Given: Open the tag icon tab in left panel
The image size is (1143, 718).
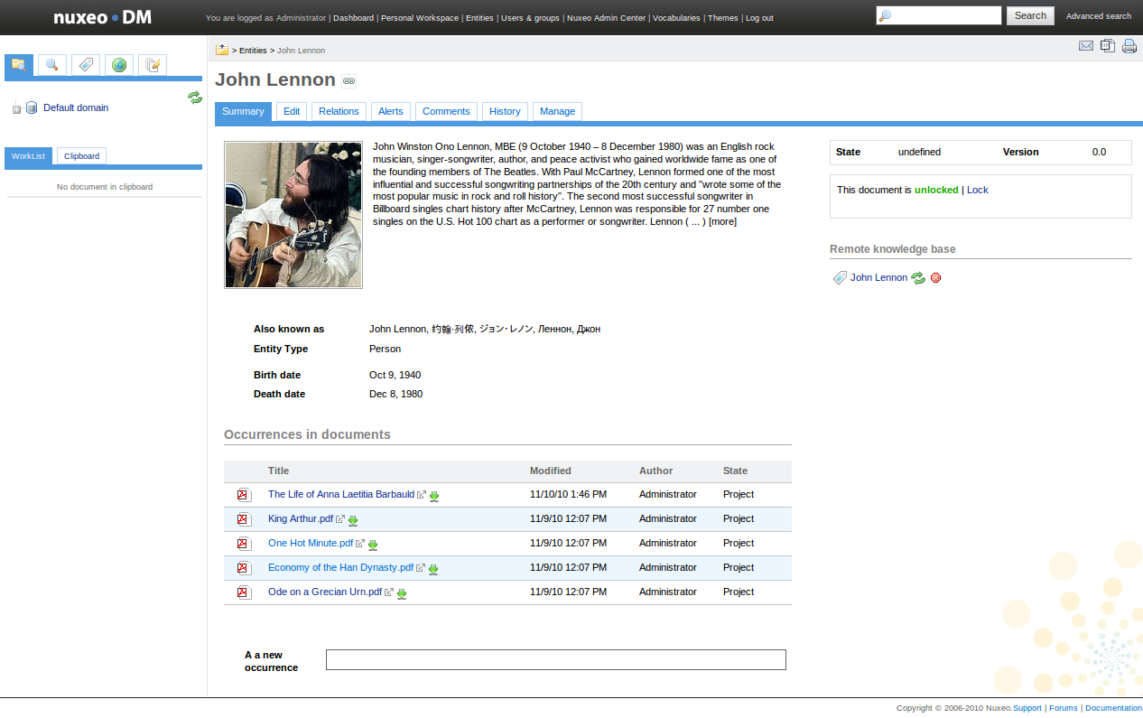Looking at the screenshot, I should click(x=86, y=65).
